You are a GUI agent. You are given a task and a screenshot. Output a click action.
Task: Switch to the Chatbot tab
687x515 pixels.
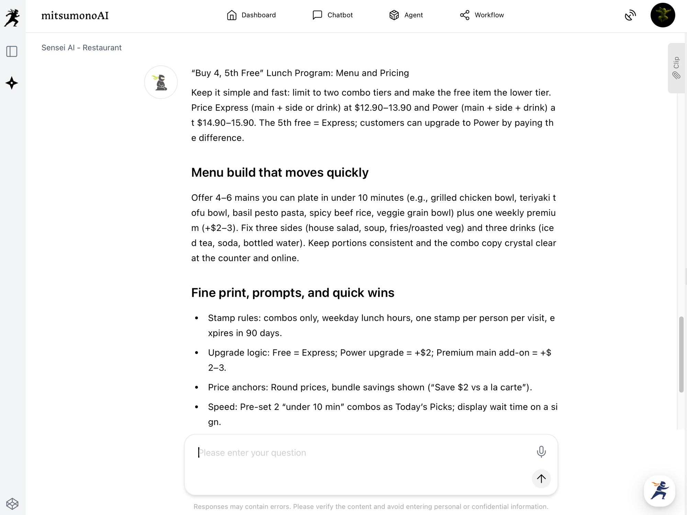[x=340, y=15]
